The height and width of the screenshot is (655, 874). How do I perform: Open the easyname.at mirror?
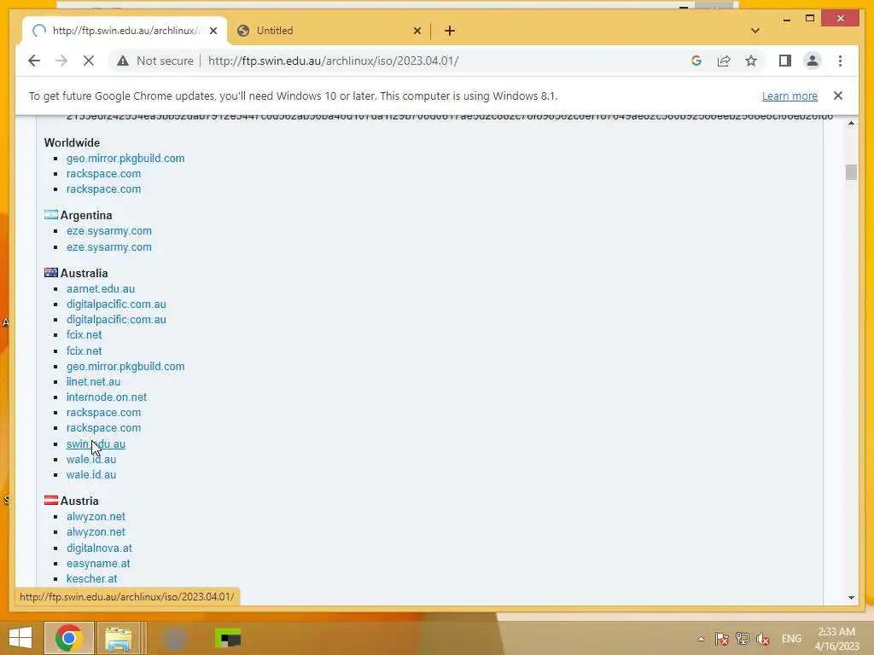[98, 563]
